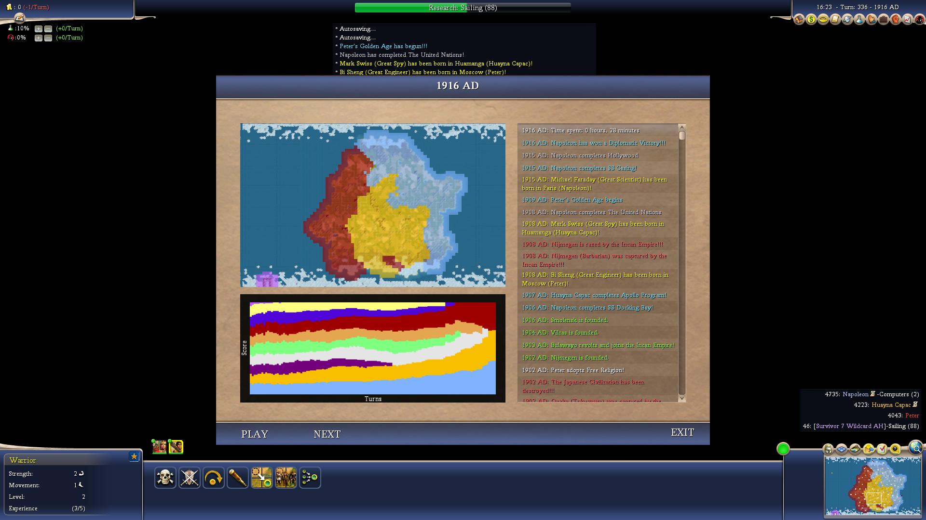Open the Military Advisor shield icon
The height and width of the screenshot is (520, 926).
[847, 20]
